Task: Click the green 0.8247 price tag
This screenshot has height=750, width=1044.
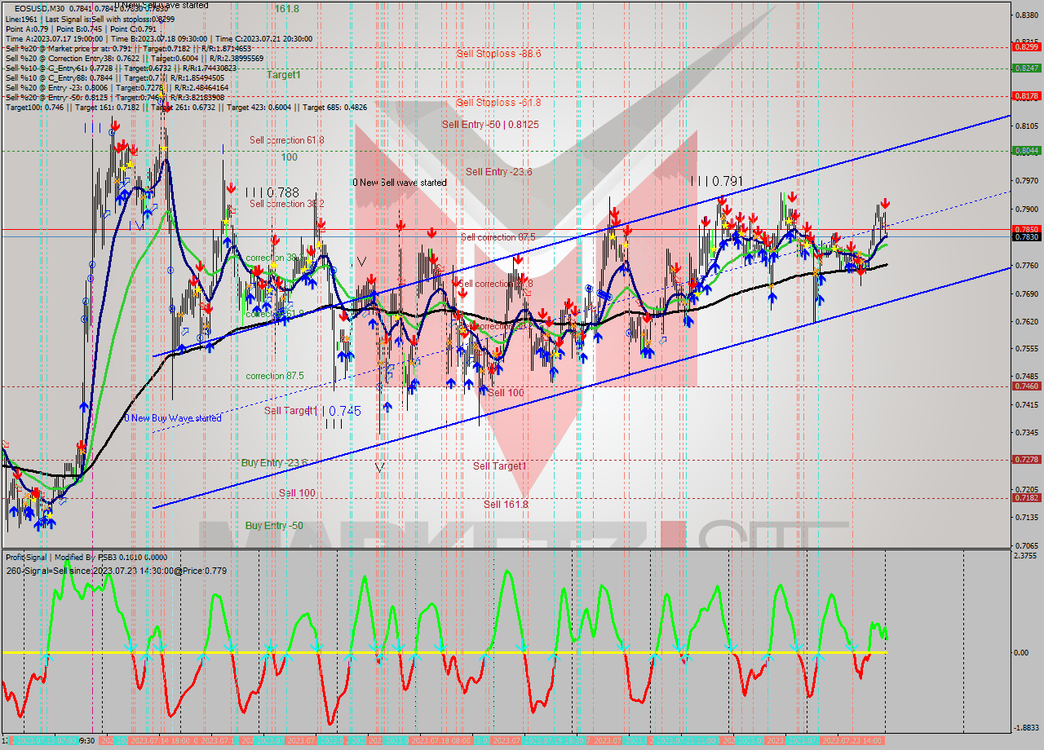Action: (1026, 68)
